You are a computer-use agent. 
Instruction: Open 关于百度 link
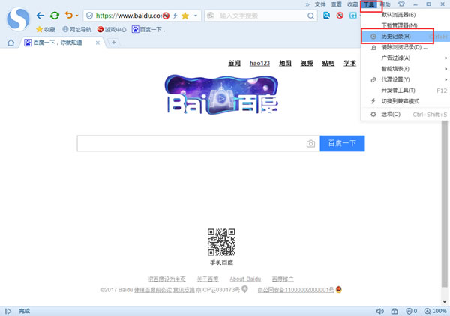click(208, 279)
